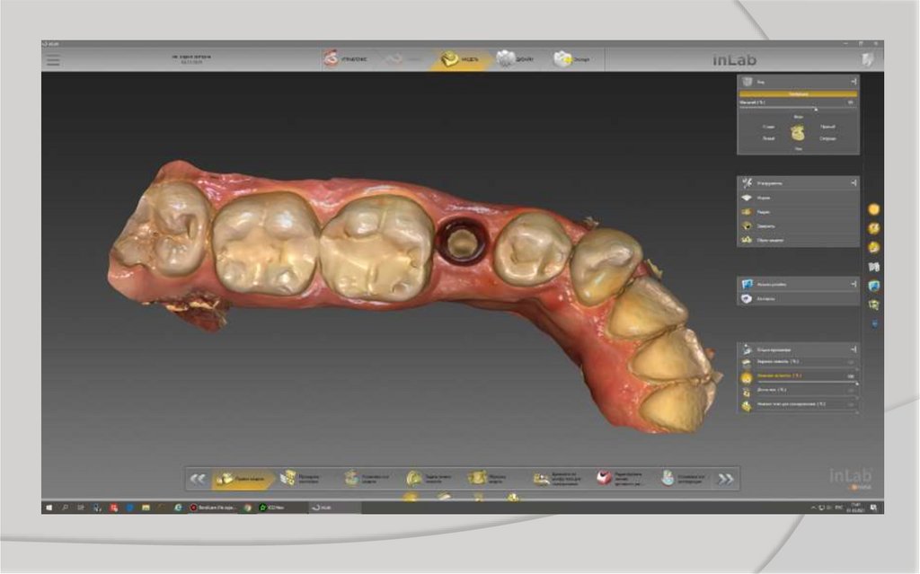Viewport: 920px width, 574px height.
Task: Click the green framed icon in right sidebar
Action: coord(873,305)
